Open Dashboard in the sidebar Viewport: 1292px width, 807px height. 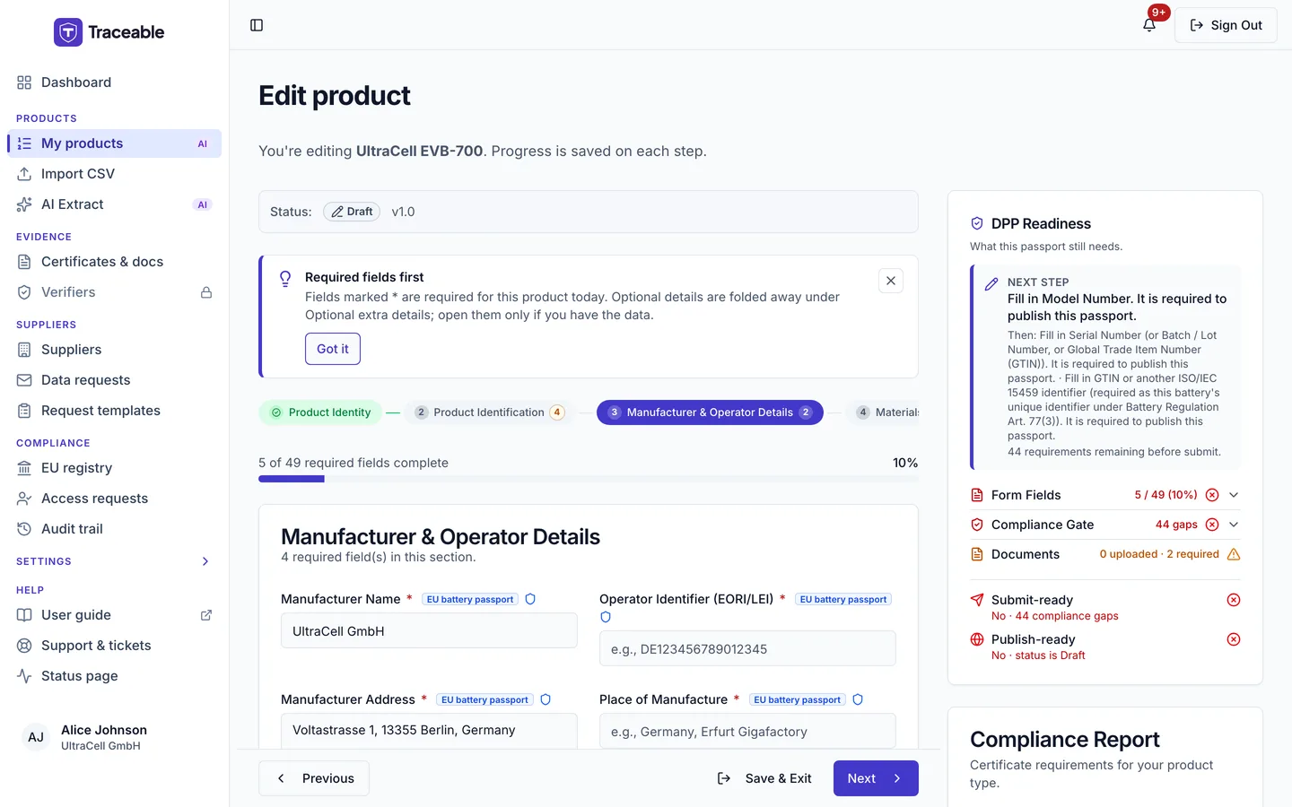coord(114,82)
